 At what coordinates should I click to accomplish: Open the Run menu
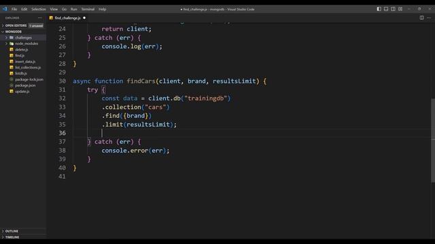(74, 9)
